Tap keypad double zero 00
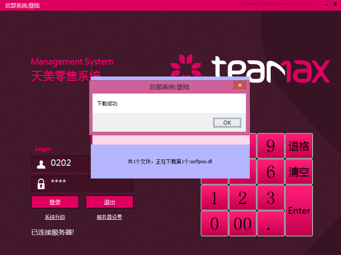The image size is (341, 255). coord(243,224)
